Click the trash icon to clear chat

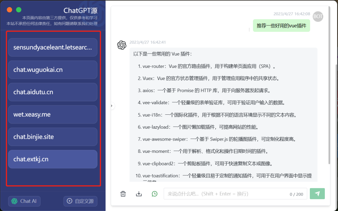click(x=123, y=194)
